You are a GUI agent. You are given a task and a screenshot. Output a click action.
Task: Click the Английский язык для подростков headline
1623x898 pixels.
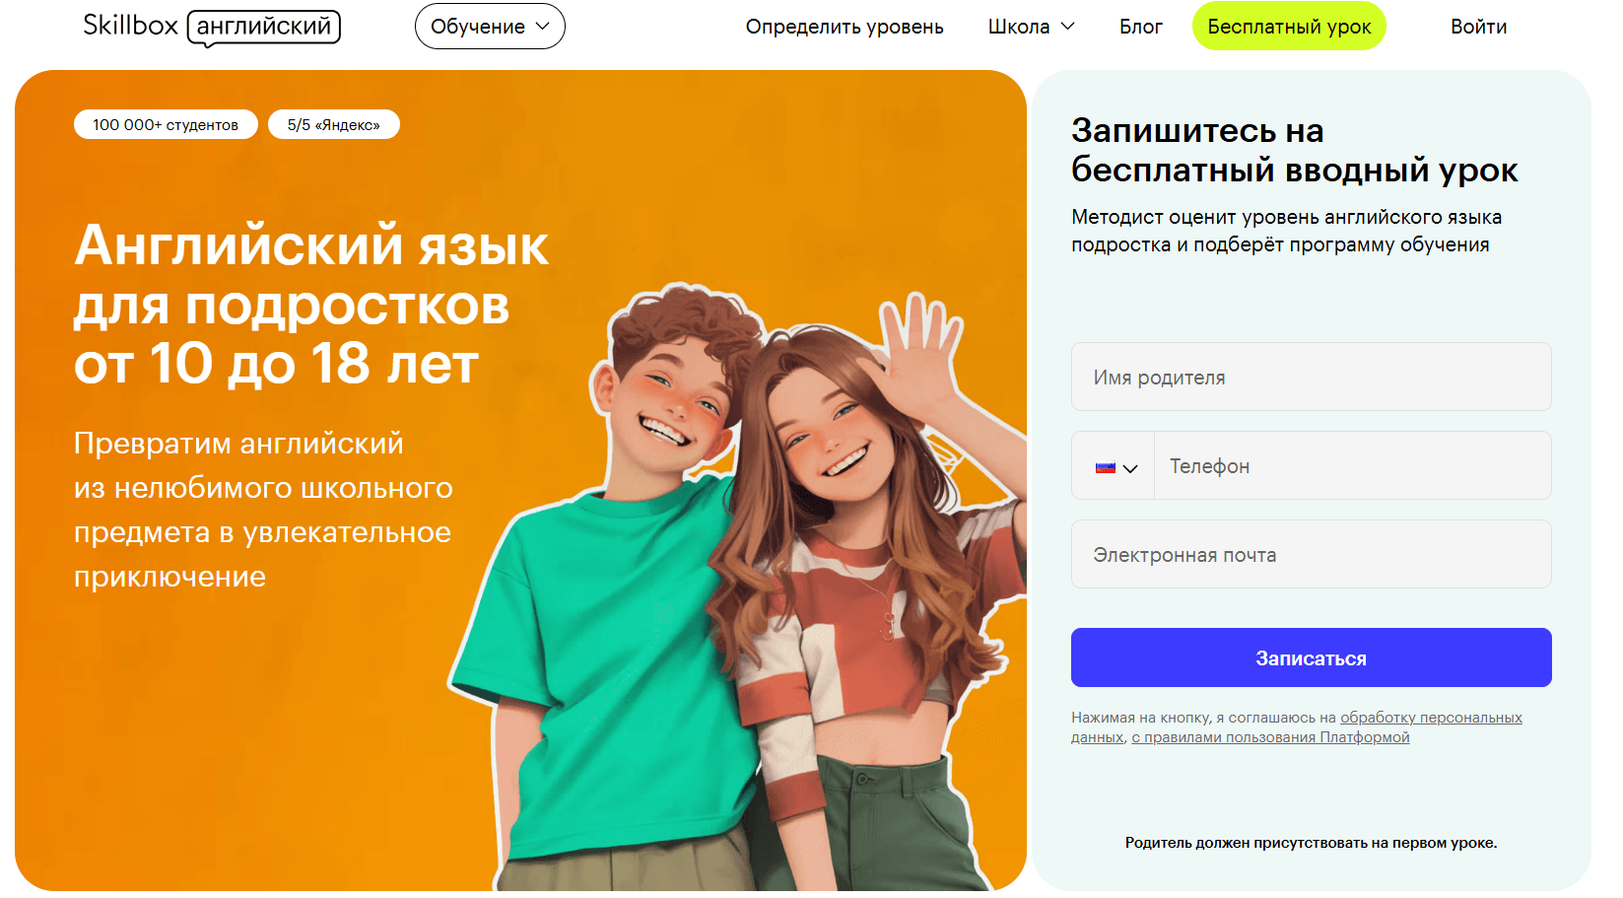click(311, 304)
